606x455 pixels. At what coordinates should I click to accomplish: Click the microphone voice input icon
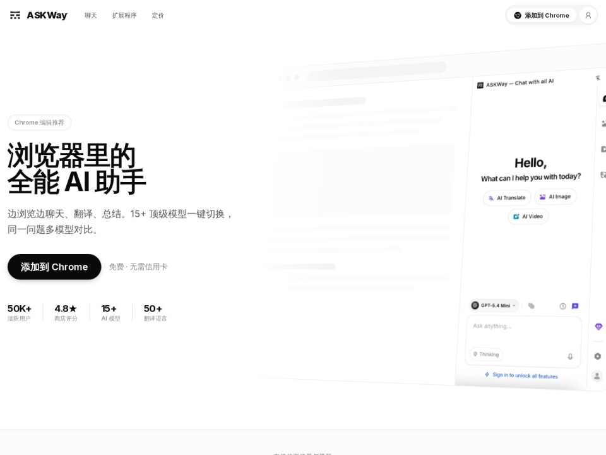point(570,356)
